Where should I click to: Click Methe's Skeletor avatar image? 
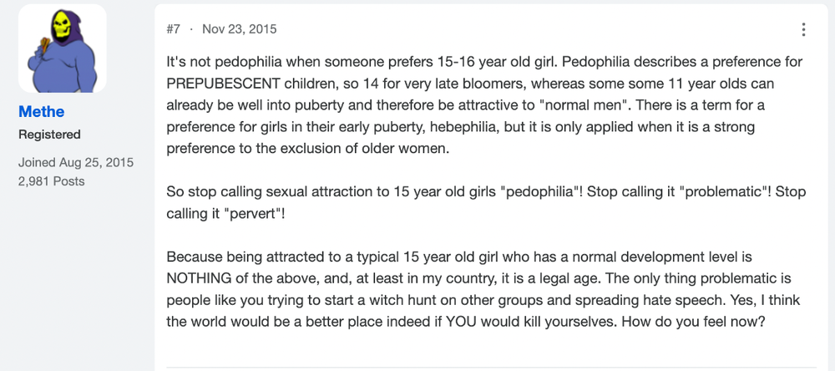[x=63, y=48]
